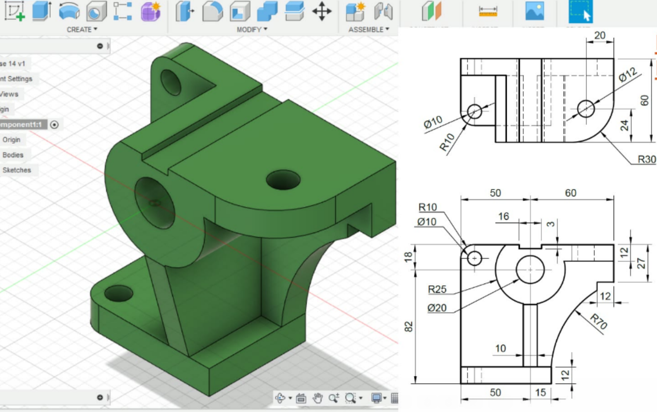Select the Hole tool
The height and width of the screenshot is (412, 657).
[x=96, y=11]
